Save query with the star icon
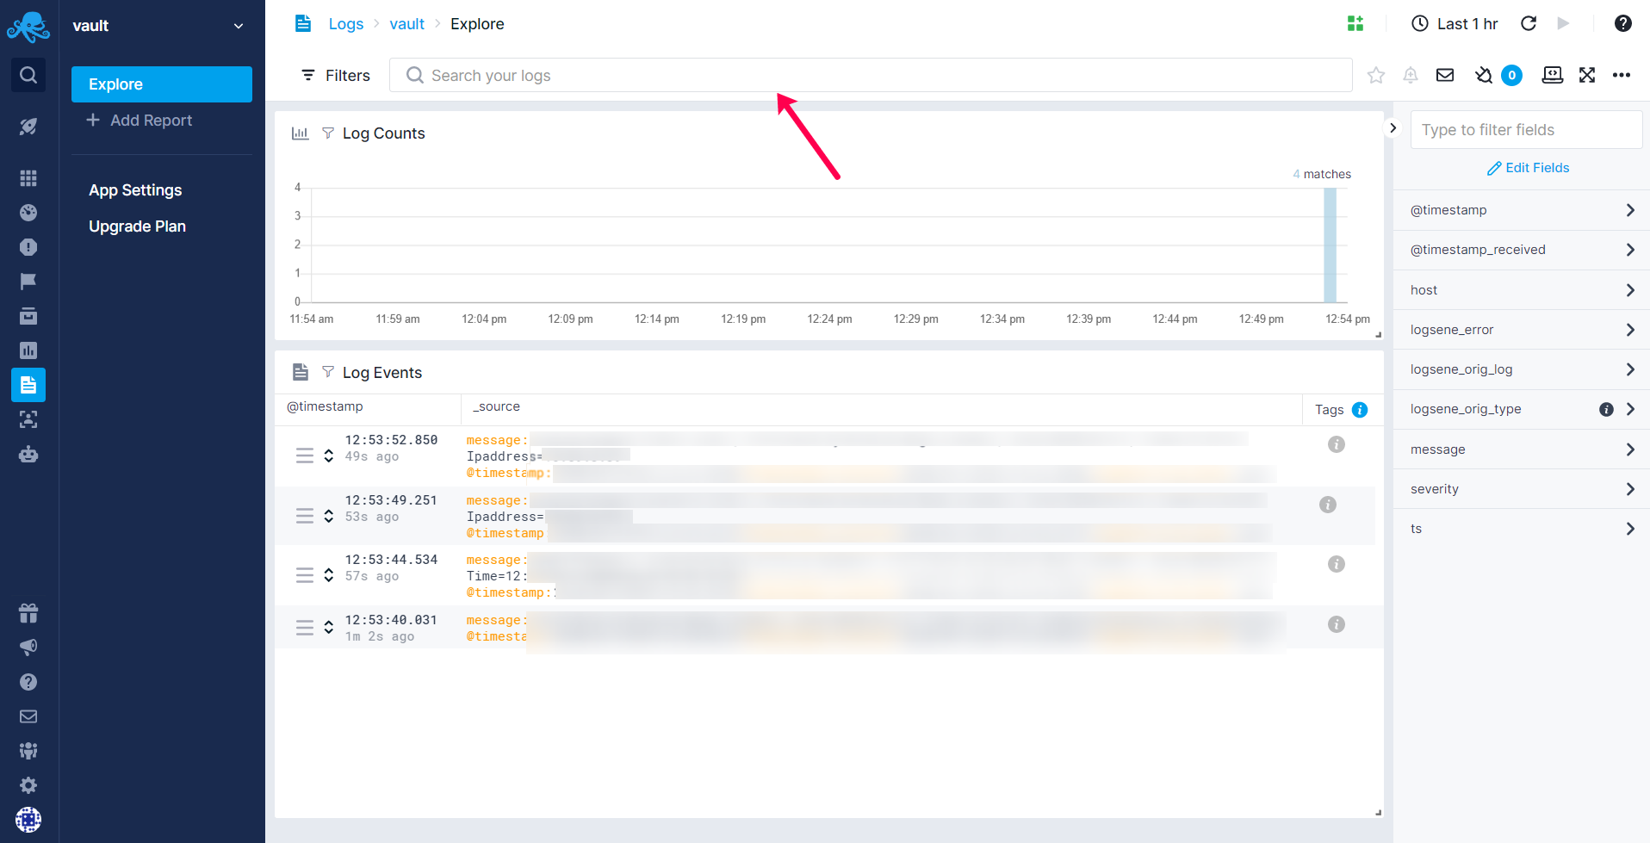This screenshot has width=1650, height=843. 1376,76
